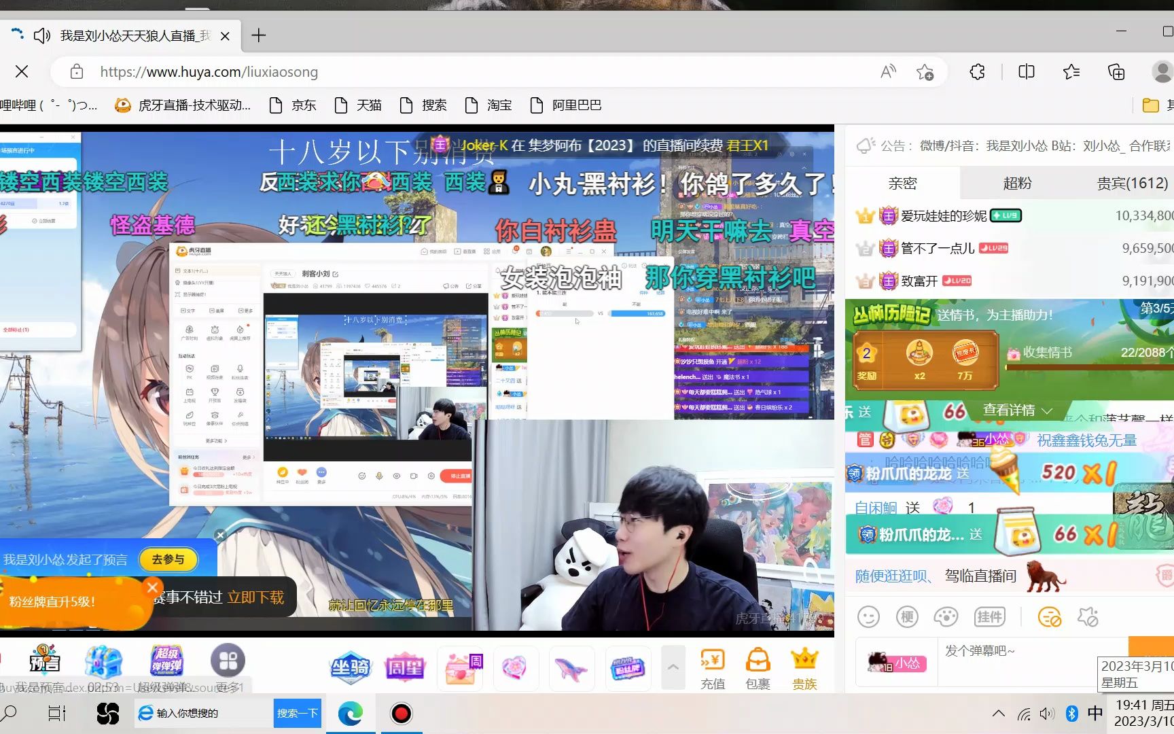Open Microsoft Edge from taskbar

[351, 713]
